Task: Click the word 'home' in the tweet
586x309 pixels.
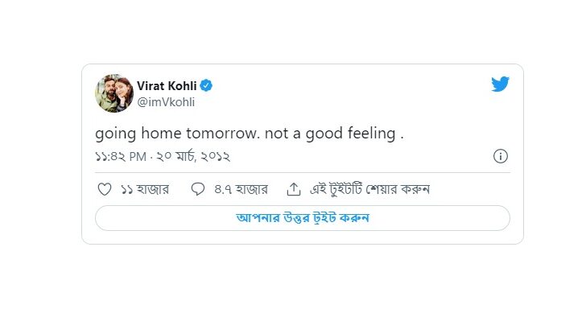Action: pos(161,133)
